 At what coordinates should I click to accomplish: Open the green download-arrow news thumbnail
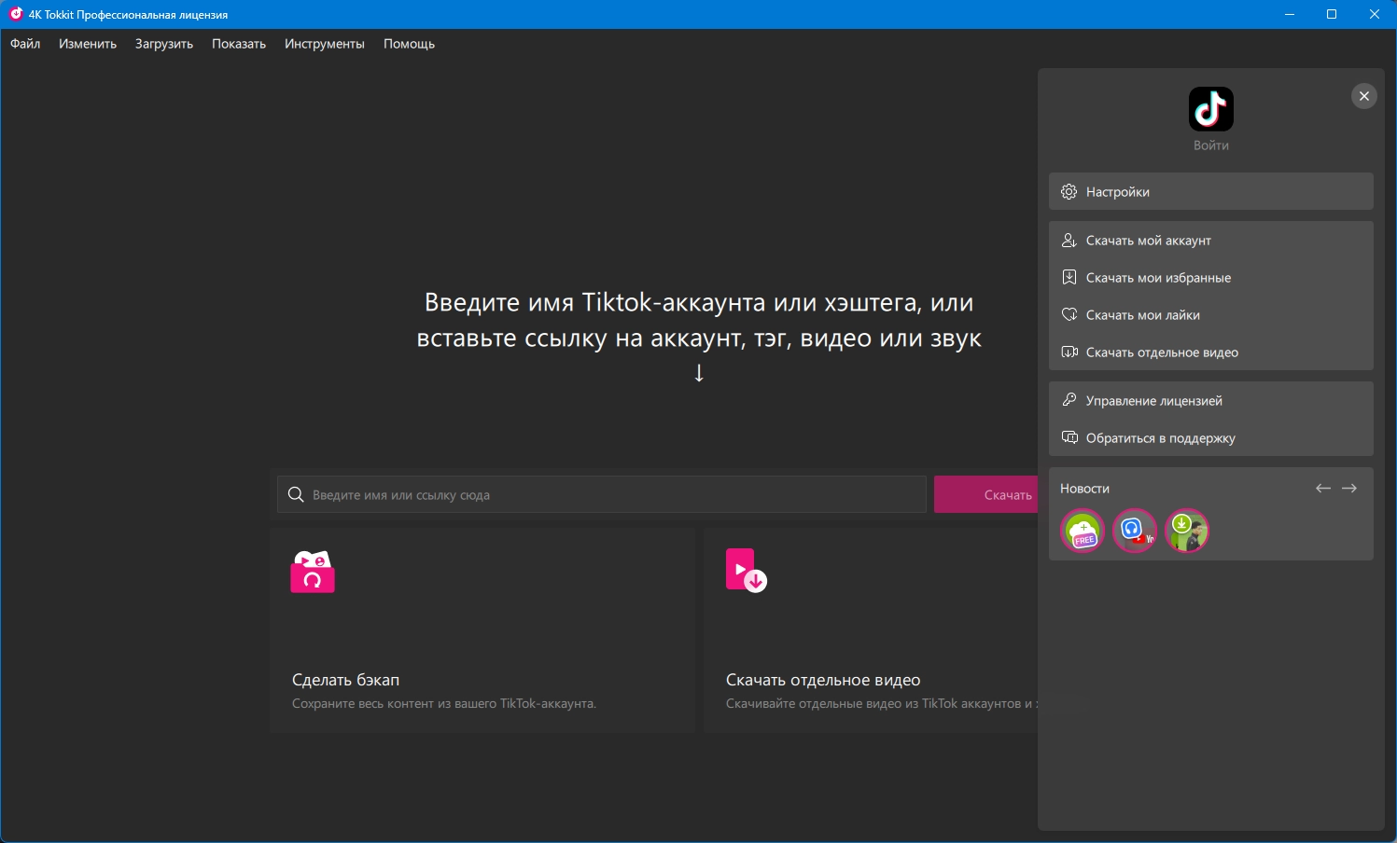pyautogui.click(x=1187, y=532)
